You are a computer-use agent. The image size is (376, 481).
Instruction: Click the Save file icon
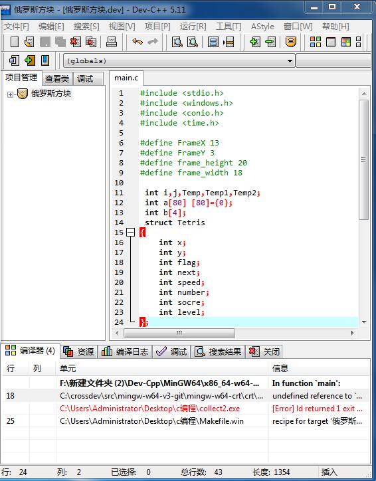pyautogui.click(x=45, y=42)
